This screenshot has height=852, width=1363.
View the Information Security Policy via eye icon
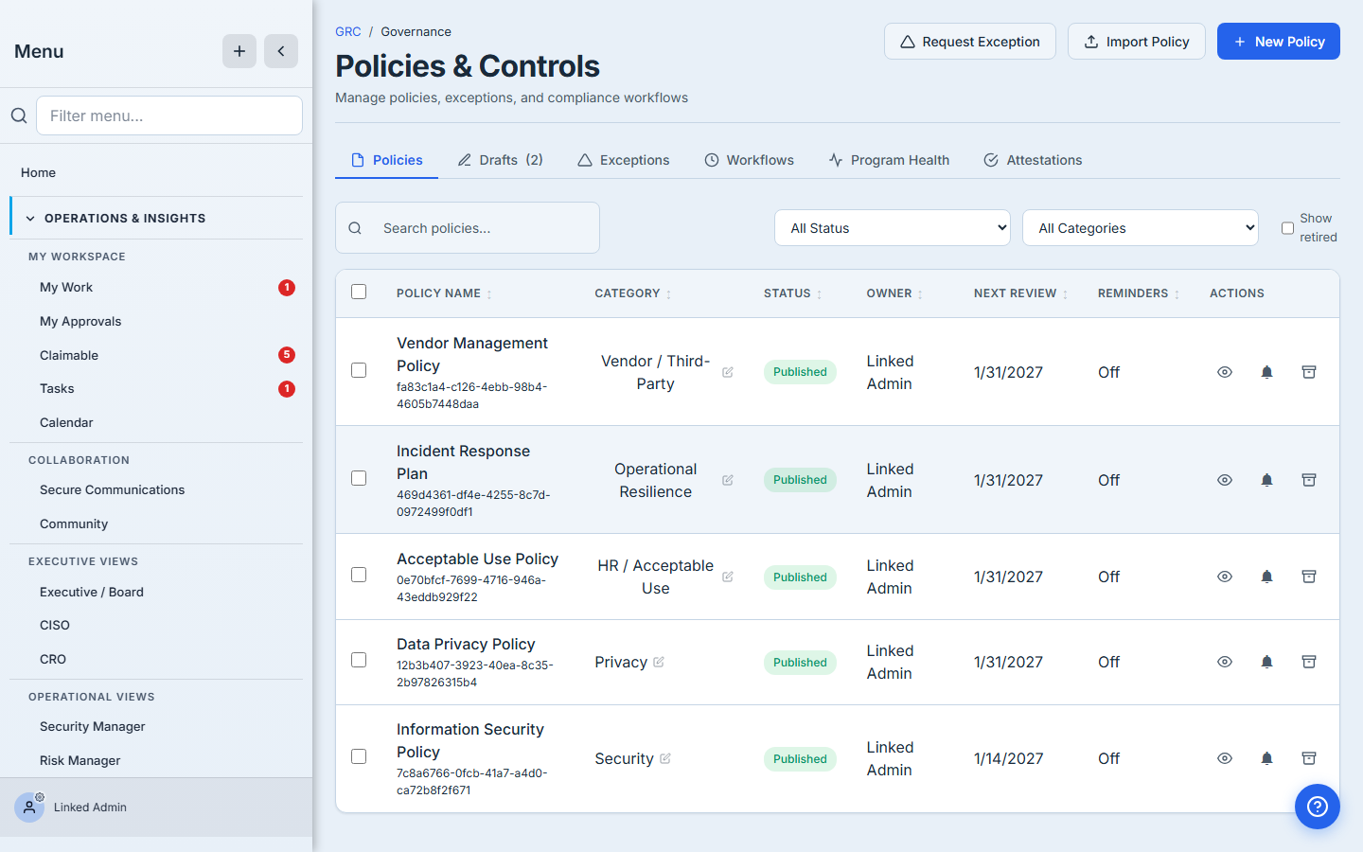coord(1225,758)
